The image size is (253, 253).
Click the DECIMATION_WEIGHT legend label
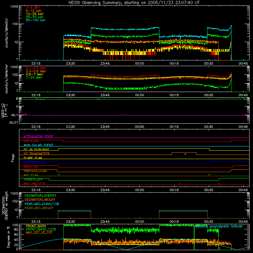click(40, 200)
